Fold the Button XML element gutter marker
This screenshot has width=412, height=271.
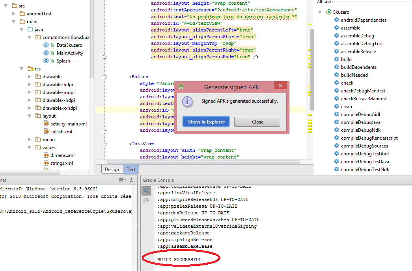click(x=104, y=77)
